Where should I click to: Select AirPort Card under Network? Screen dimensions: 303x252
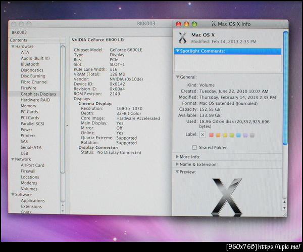point(32,165)
